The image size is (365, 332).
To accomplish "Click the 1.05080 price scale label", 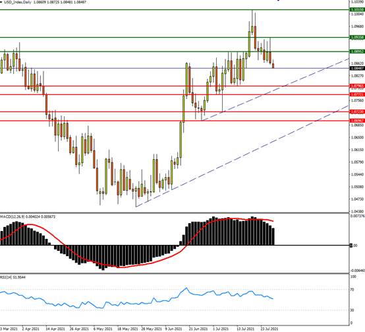I will pyautogui.click(x=358, y=187).
